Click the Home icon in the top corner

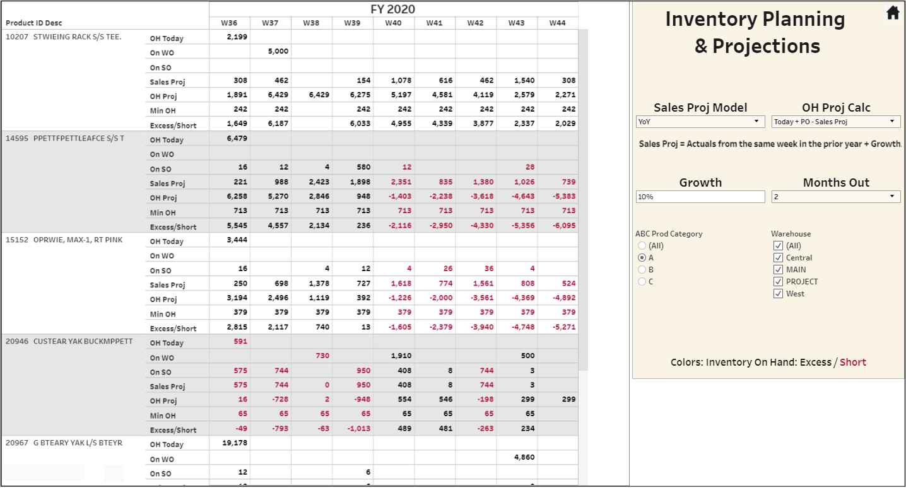[x=893, y=13]
